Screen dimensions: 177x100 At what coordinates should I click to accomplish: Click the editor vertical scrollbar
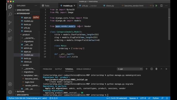tap(169, 24)
